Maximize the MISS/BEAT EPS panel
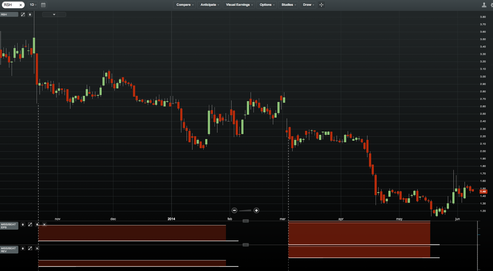This screenshot has width=493, height=271. tap(30, 224)
